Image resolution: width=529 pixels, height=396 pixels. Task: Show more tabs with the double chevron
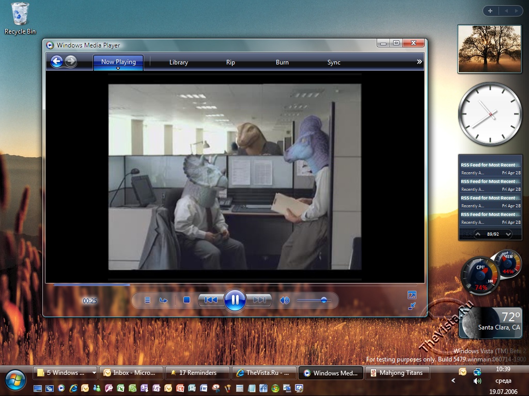click(x=419, y=62)
